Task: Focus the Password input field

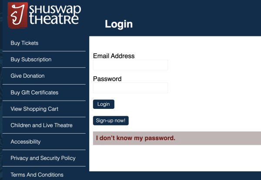Action: 130,88
